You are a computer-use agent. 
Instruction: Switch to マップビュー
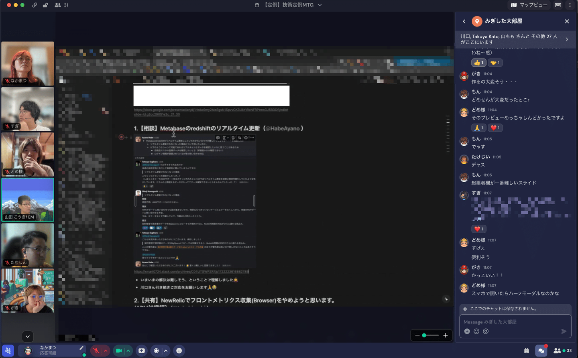tap(529, 5)
